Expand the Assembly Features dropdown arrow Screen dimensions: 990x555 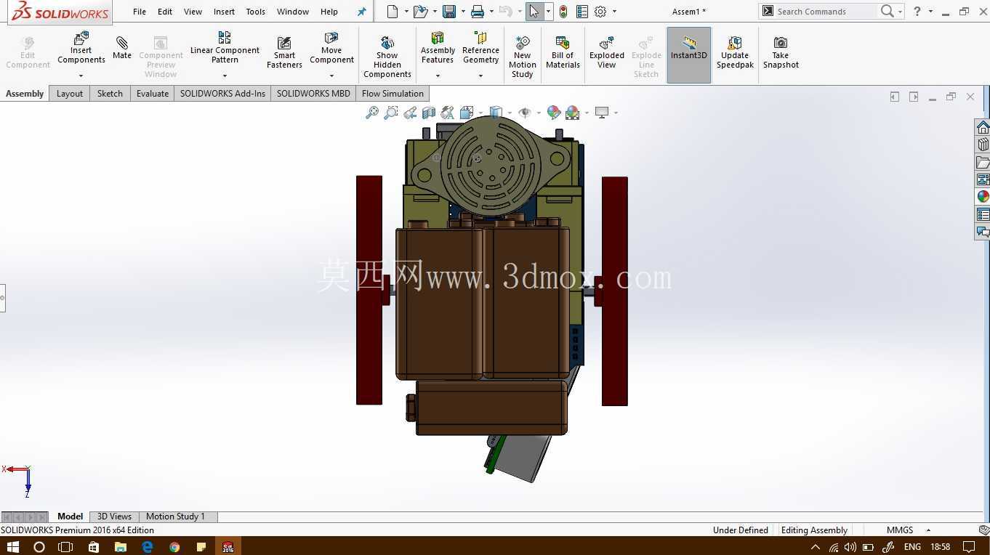(438, 76)
